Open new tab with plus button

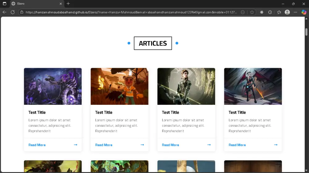coord(68,3)
